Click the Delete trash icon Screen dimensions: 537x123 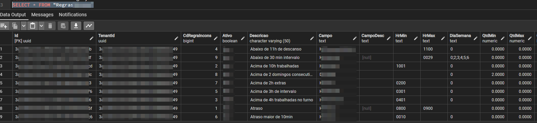pos(50,26)
